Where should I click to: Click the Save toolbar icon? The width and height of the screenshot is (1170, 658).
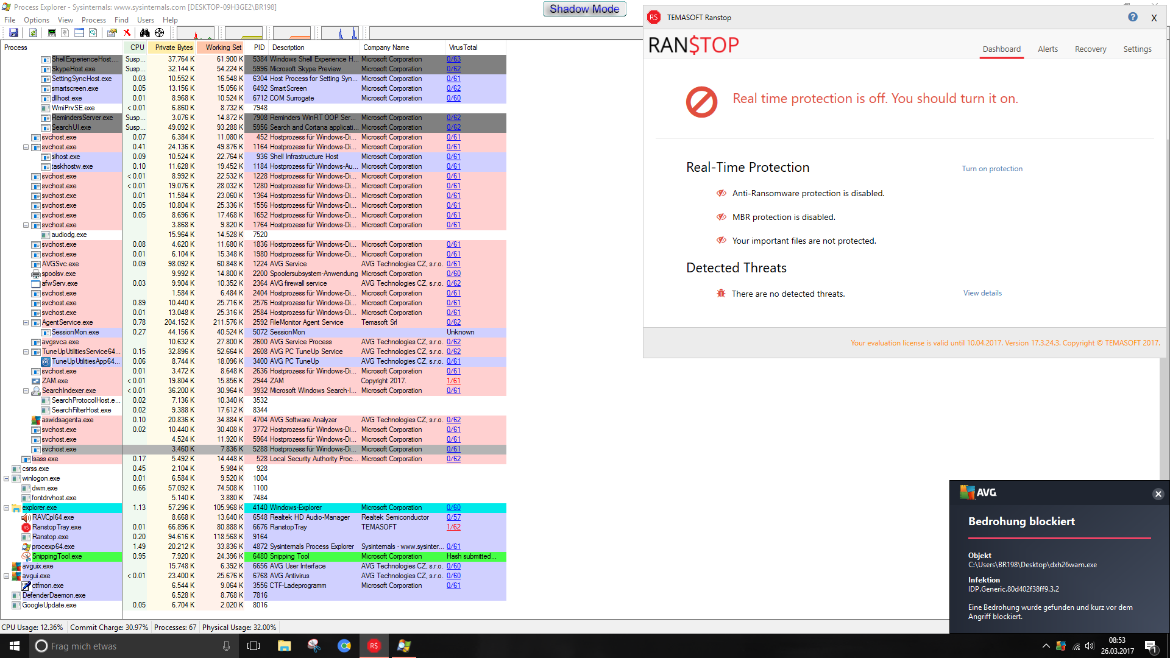pos(13,33)
